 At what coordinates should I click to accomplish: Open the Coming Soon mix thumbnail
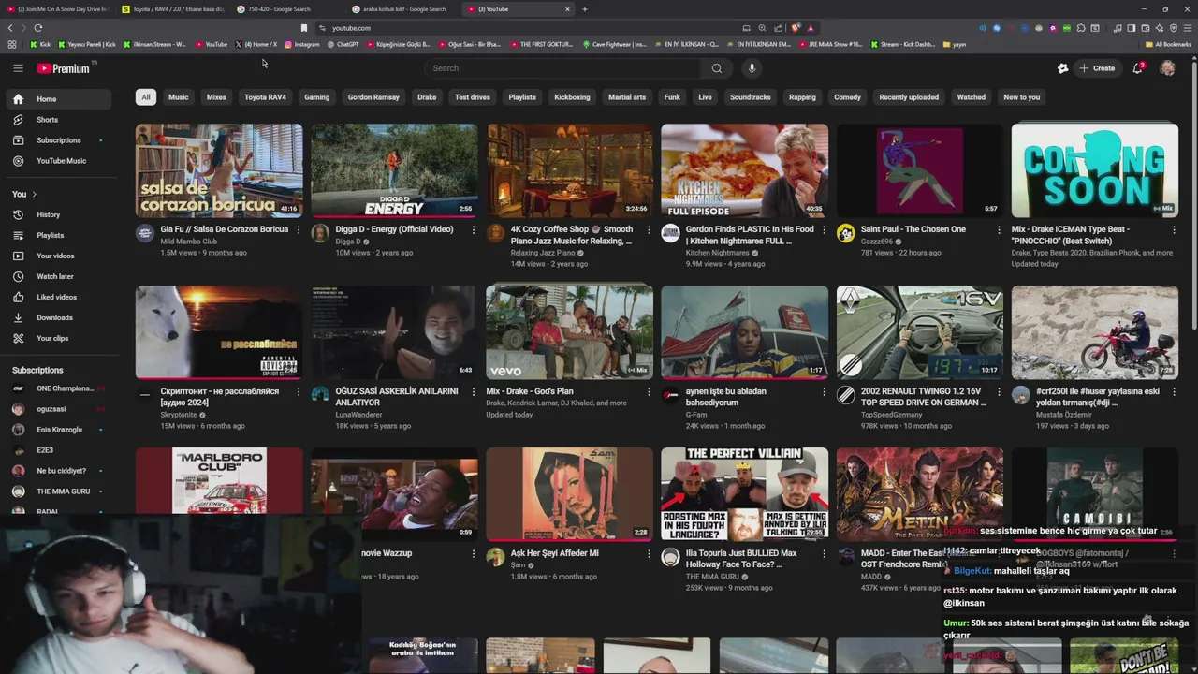pos(1094,170)
